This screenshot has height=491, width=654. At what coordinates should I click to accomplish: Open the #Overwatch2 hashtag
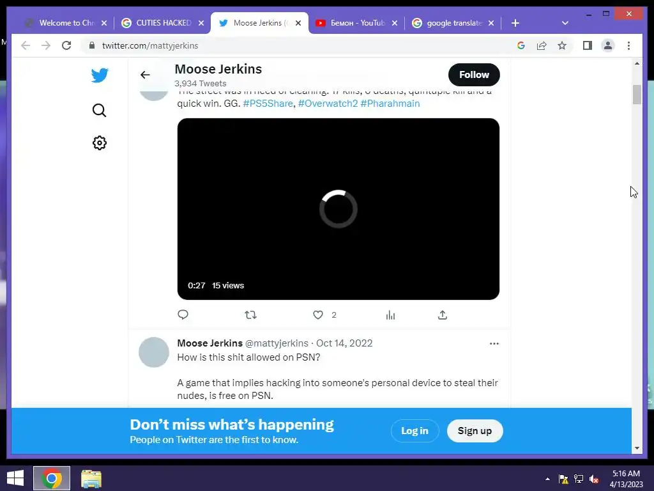click(328, 104)
